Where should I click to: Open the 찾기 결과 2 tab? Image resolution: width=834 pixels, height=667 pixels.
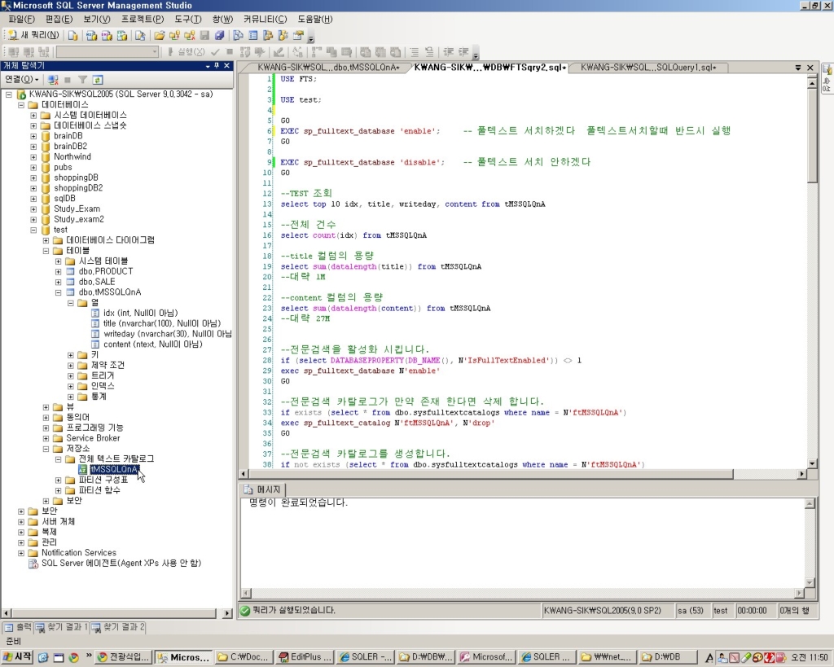[118, 627]
